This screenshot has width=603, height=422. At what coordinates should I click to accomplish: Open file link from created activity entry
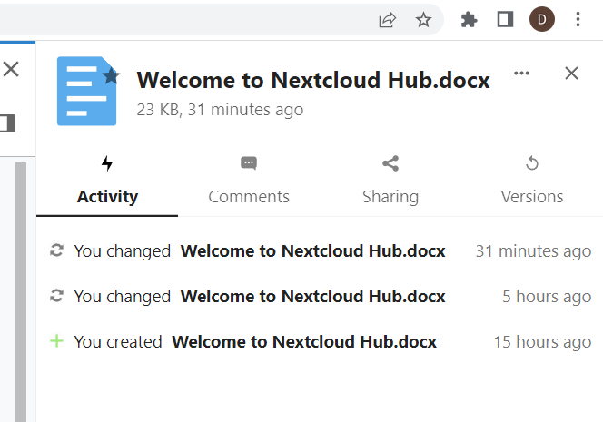304,341
